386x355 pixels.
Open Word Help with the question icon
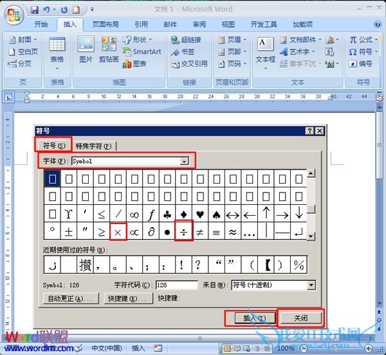[x=378, y=24]
